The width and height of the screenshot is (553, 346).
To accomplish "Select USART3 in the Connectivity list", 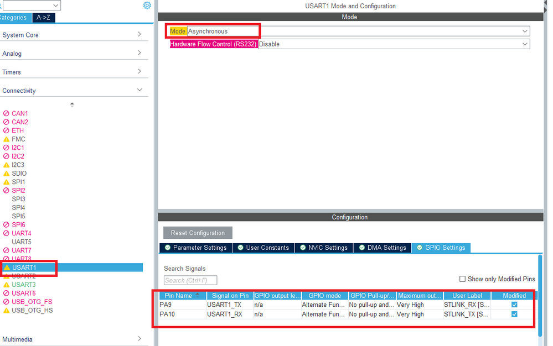I will click(24, 285).
